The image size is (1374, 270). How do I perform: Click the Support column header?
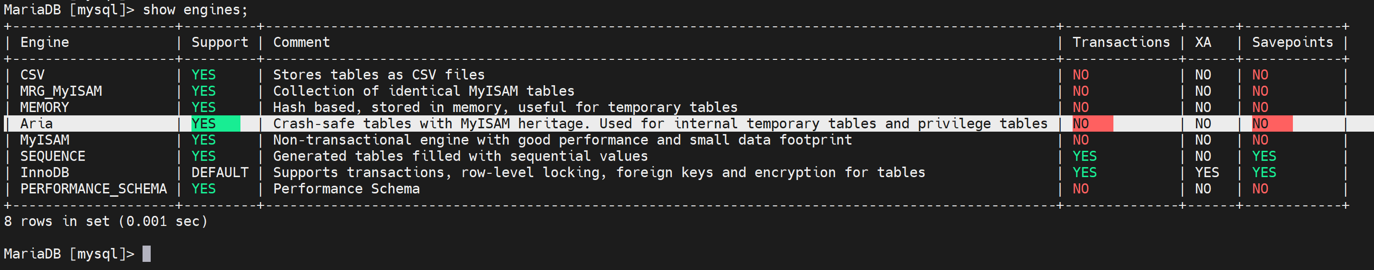[x=220, y=42]
